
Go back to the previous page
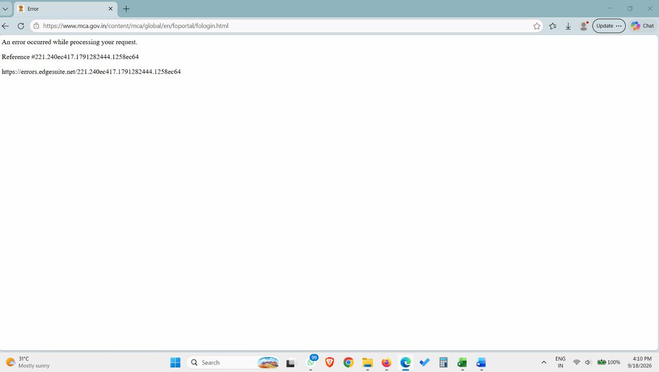coord(5,26)
